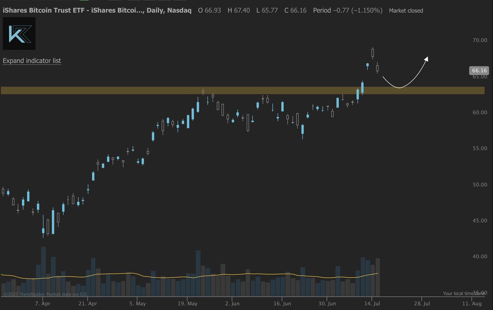The image size is (493, 310).
Task: Click the KR logo thumbnail
Action: (19, 34)
